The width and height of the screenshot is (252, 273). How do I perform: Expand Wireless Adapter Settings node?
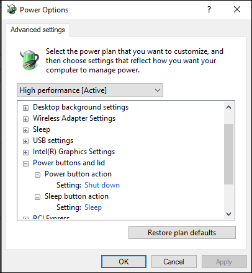click(25, 119)
